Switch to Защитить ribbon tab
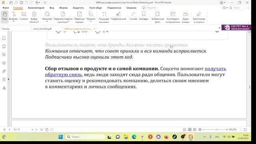Screen dimensions: 256x144 coord(78,8)
